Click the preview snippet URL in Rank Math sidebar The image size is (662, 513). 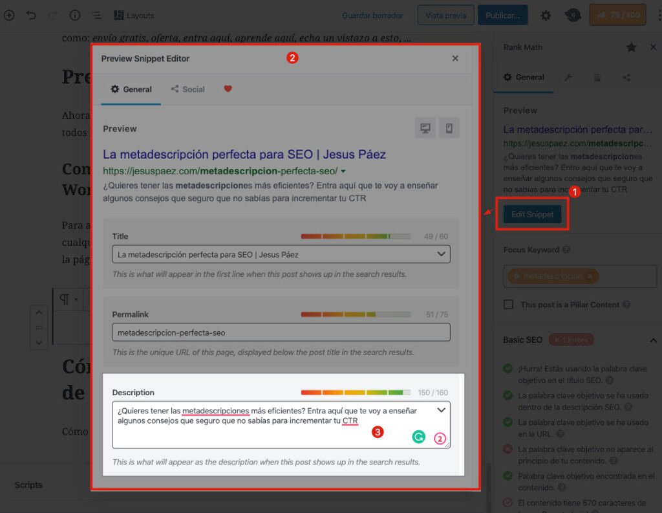577,144
